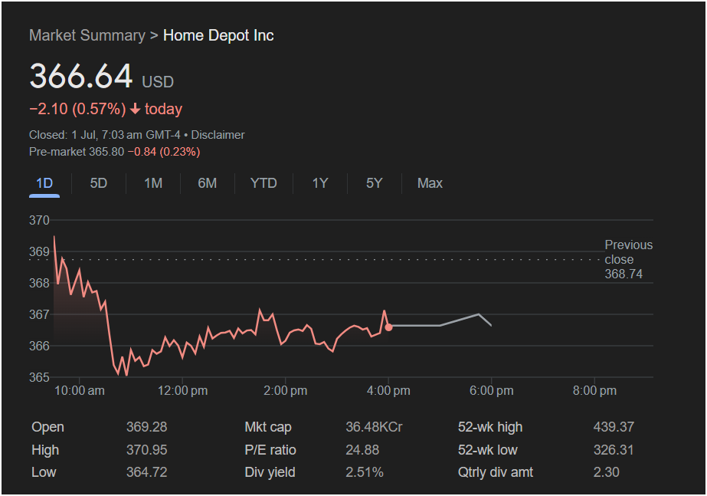
Task: Click the −2.10 (0.57%) change text
Action: tap(77, 109)
